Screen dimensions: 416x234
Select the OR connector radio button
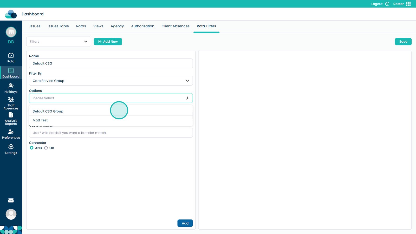coord(46,148)
